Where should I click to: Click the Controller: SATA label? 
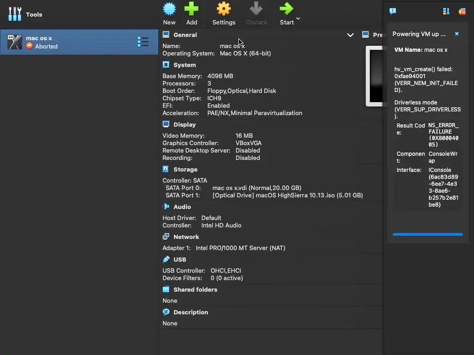point(185,181)
